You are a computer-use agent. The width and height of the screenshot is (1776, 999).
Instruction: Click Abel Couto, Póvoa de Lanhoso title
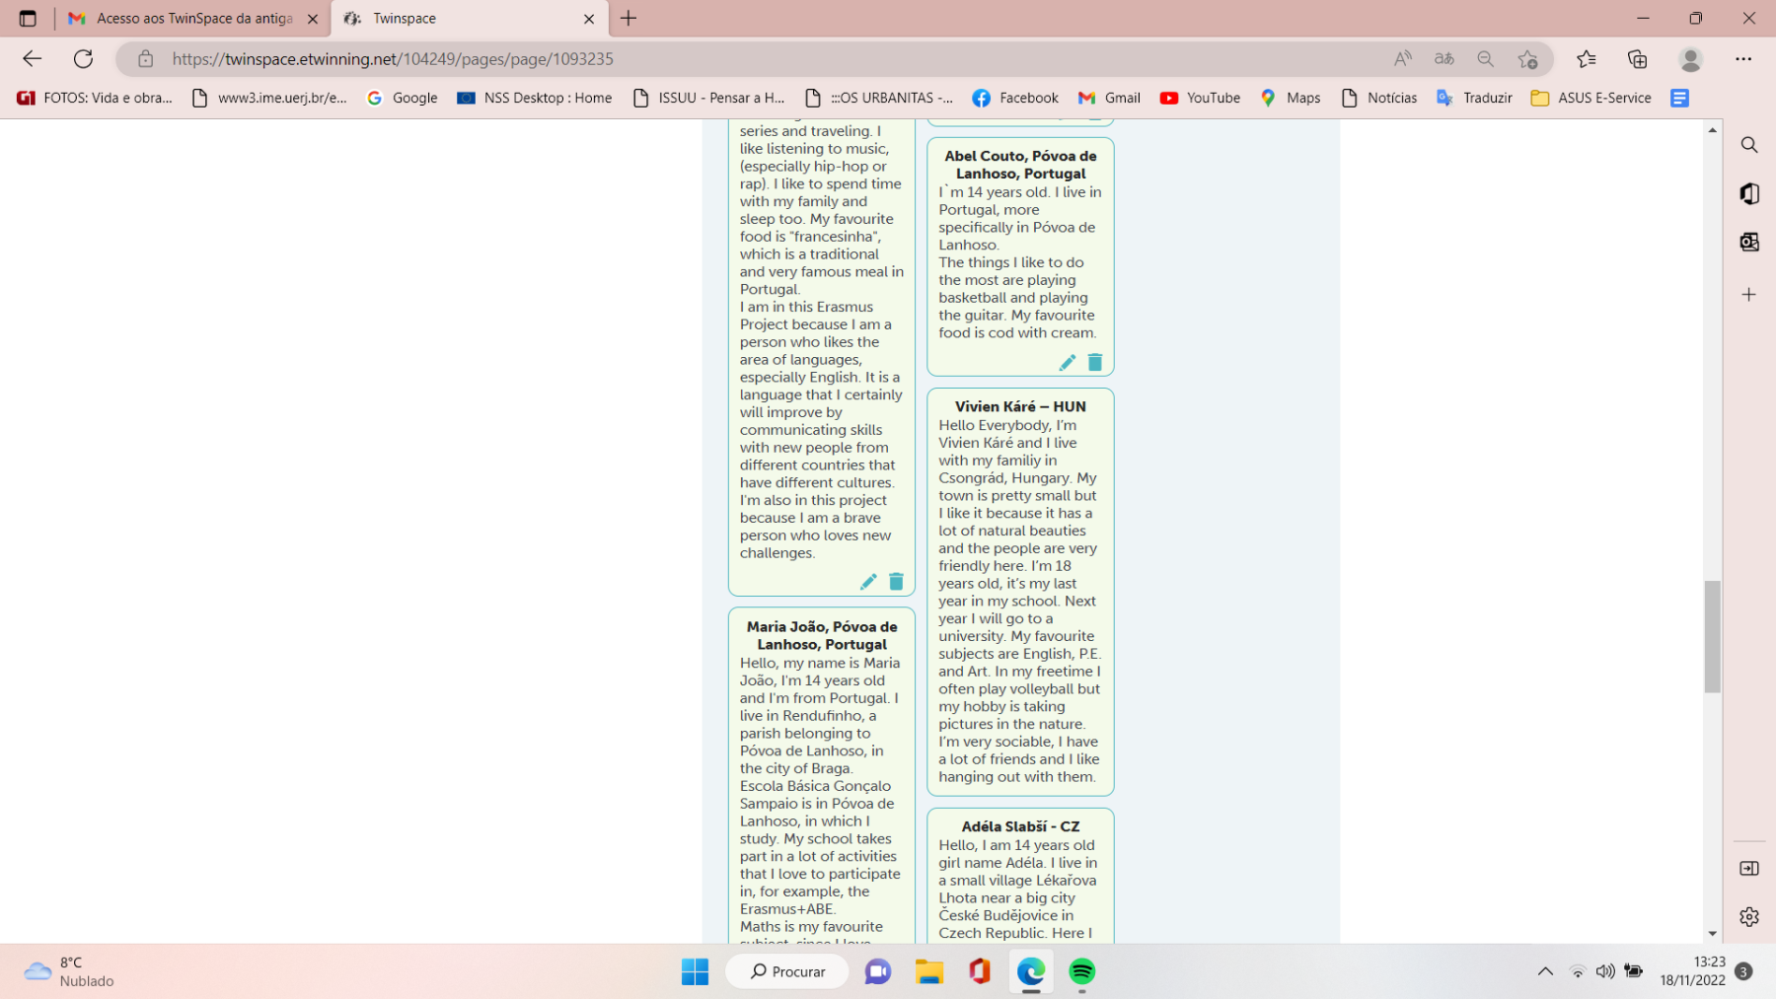(1020, 165)
